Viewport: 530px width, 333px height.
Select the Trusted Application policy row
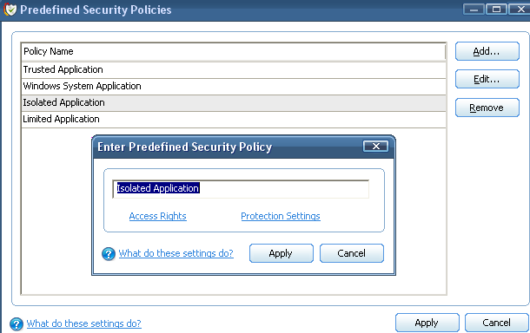point(234,69)
